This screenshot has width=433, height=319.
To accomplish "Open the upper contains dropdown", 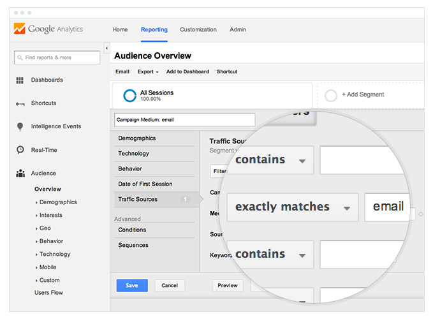I will [270, 160].
